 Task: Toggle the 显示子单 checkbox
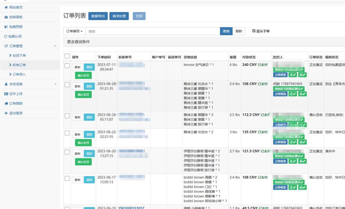254,31
